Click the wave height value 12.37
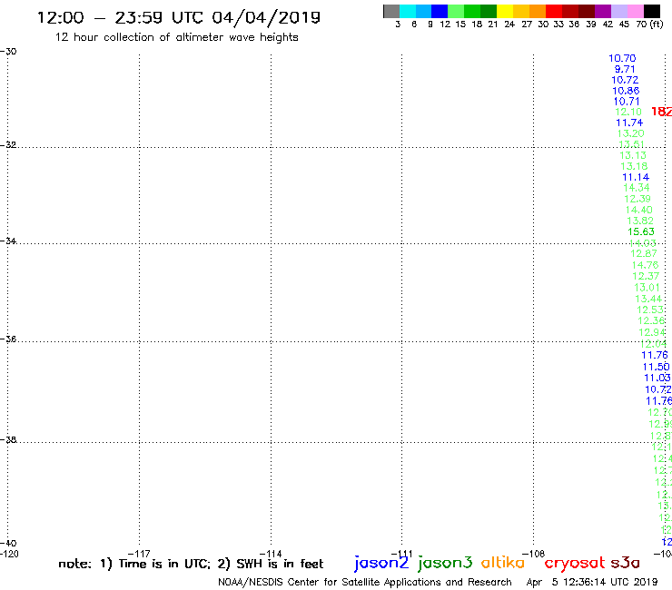 (646, 276)
